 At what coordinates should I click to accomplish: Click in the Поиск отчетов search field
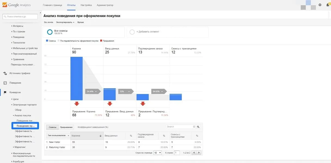click(x=20, y=17)
